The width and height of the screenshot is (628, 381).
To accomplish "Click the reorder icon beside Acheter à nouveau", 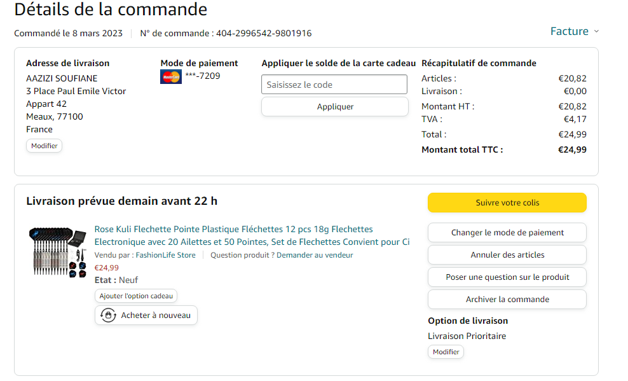I will point(108,315).
